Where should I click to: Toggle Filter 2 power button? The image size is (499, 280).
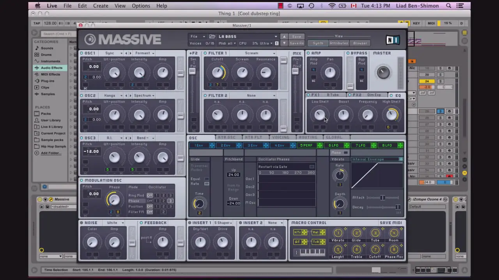pyautogui.click(x=205, y=96)
